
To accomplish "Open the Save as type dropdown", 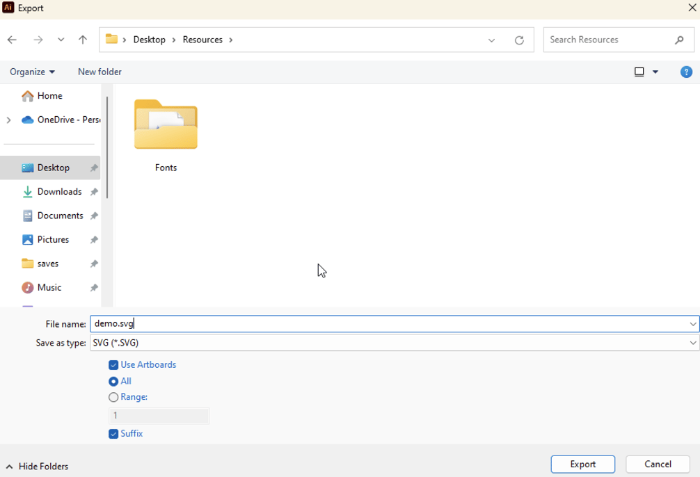I will (692, 342).
